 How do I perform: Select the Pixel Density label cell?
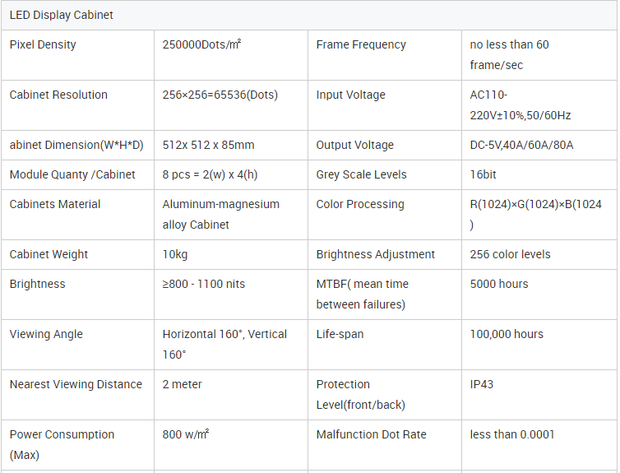[x=43, y=44]
